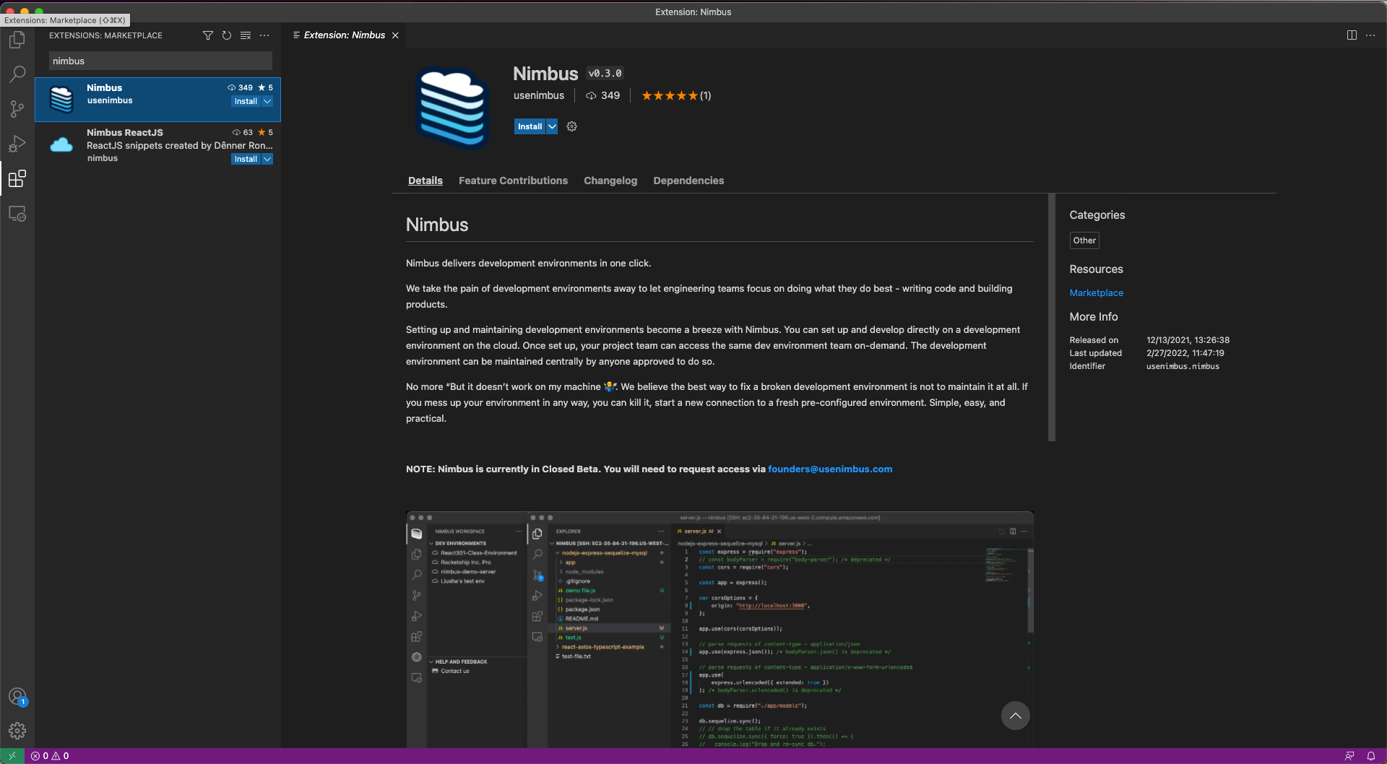This screenshot has height=764, width=1387.
Task: Click the extensions search input field
Action: [x=160, y=61]
